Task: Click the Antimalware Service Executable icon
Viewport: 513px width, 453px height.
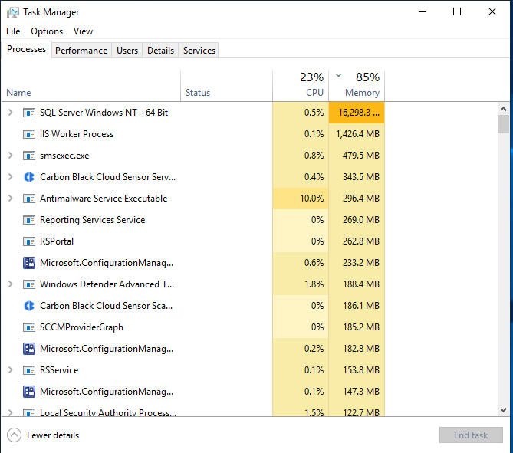Action: point(29,199)
